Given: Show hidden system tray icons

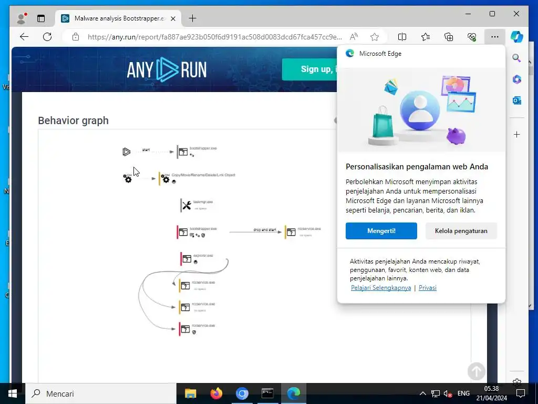Looking at the screenshot, I should [x=423, y=393].
